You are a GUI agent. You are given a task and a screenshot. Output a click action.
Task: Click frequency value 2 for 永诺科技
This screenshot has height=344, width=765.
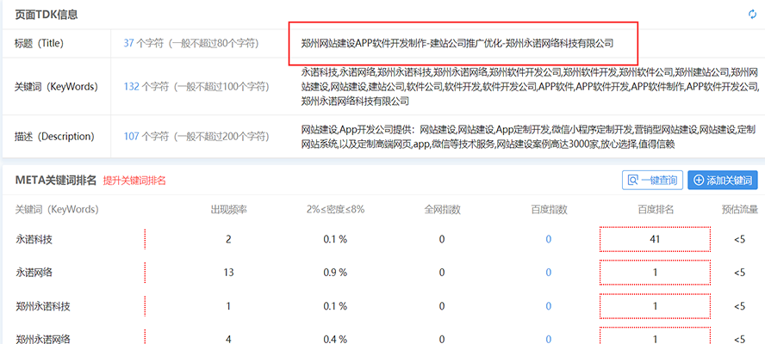(x=228, y=239)
